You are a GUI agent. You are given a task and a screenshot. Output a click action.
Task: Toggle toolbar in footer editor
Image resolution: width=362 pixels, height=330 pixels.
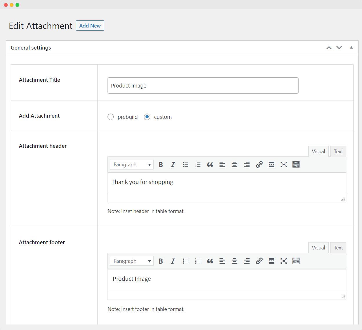[296, 261]
